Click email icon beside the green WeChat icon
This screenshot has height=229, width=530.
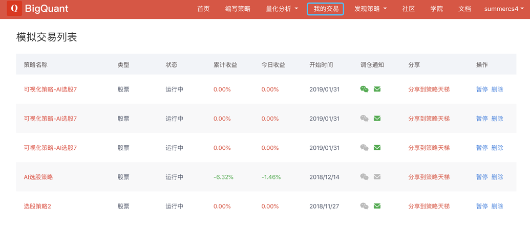(x=377, y=89)
